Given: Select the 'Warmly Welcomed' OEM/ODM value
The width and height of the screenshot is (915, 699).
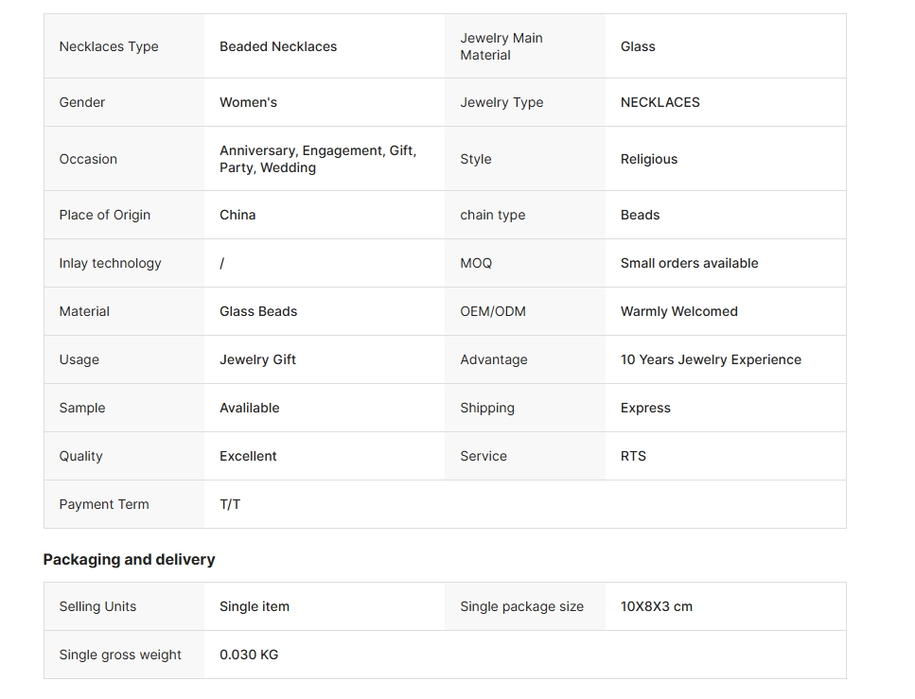Looking at the screenshot, I should pyautogui.click(x=678, y=311).
